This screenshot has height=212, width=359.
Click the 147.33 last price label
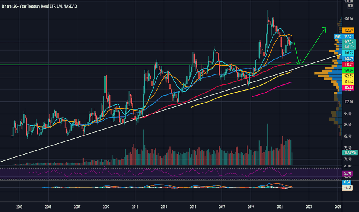(349, 42)
